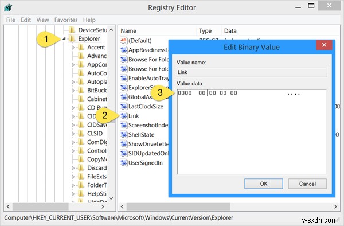Click the Advanc folder icon
344x226 pixels.
[81, 56]
